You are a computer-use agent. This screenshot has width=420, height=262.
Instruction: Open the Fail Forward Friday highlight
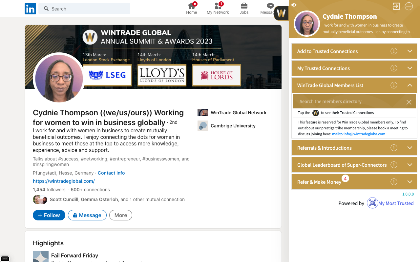(x=74, y=255)
